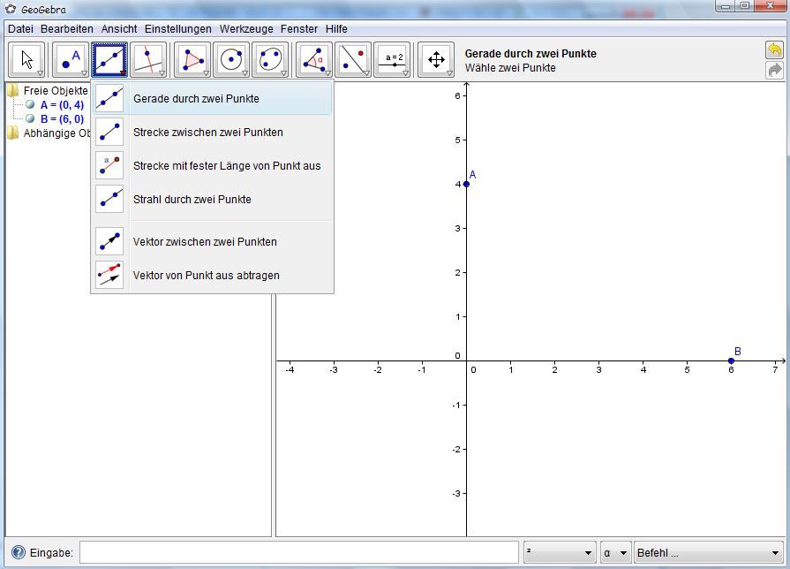Select the Perpendicular Line tool

[148, 60]
